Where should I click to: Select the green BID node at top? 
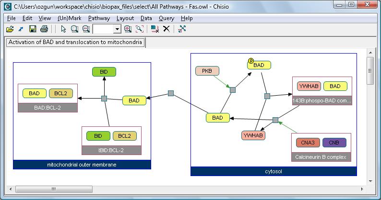point(104,72)
